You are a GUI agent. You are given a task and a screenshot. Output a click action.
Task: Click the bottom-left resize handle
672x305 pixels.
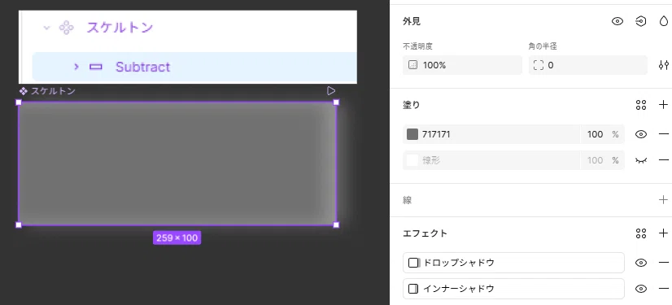19,225
